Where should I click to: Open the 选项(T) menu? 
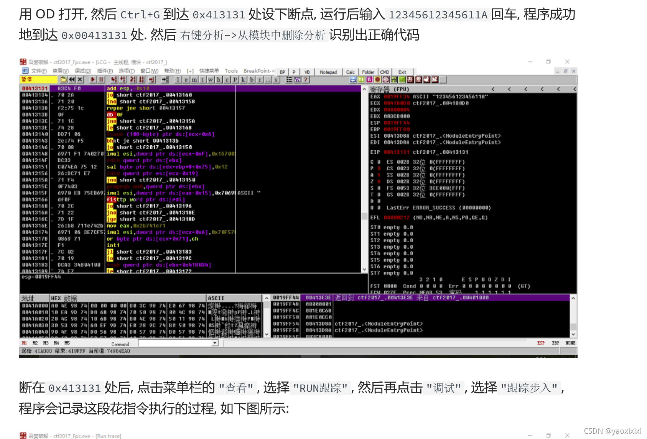(x=127, y=71)
